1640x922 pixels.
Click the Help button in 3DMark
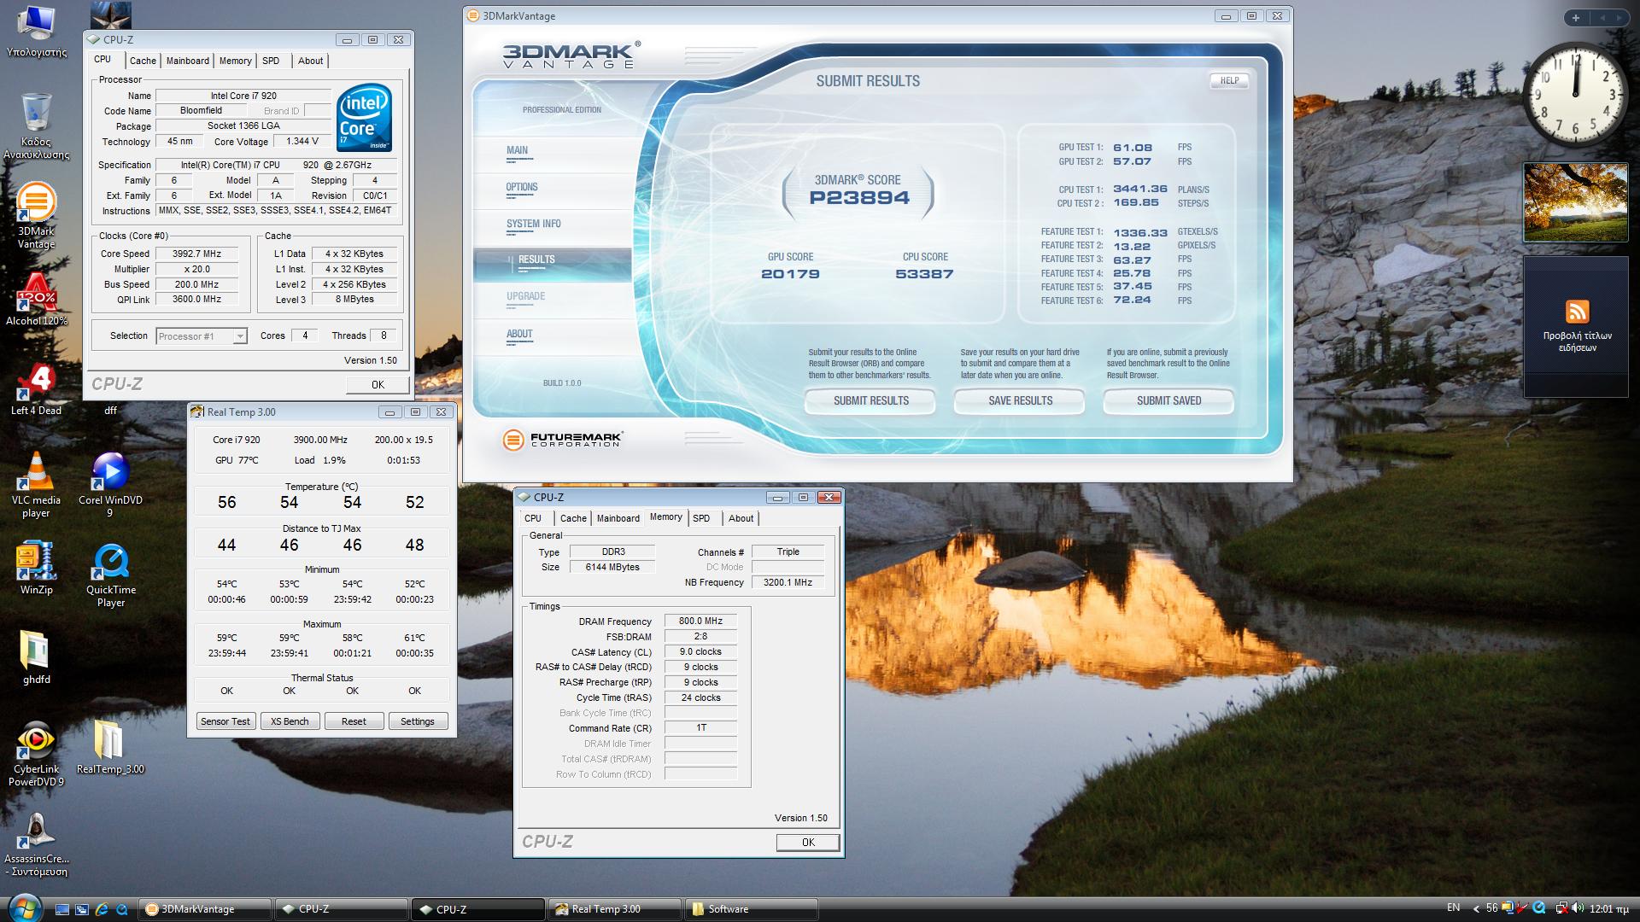pos(1229,80)
